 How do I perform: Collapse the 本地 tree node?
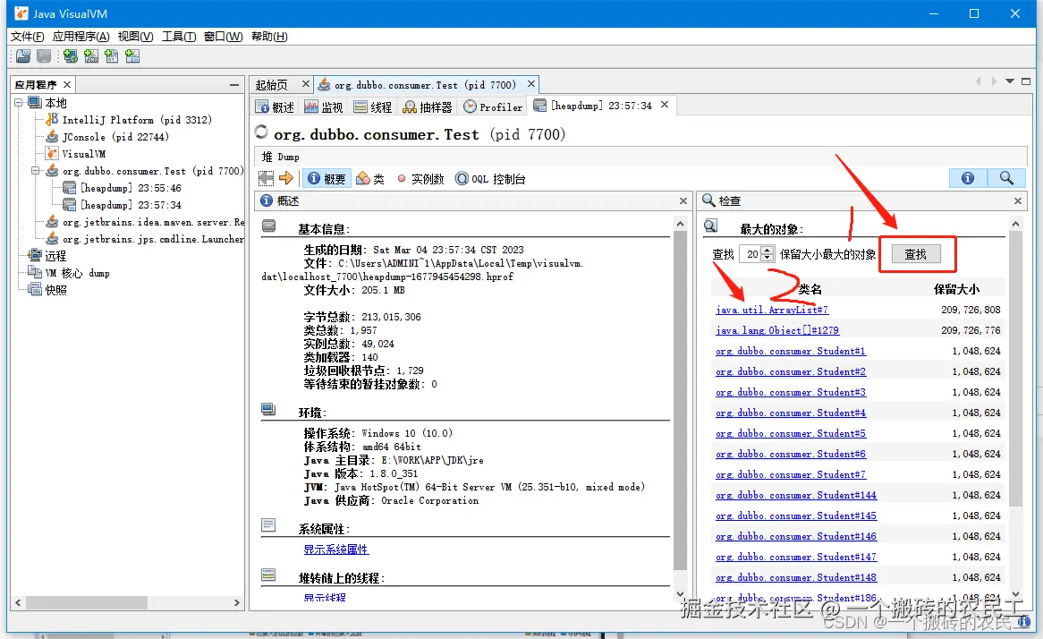point(20,102)
